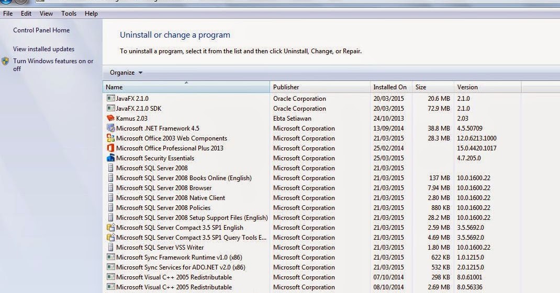This screenshot has height=293, width=560.
Task: Click size value 7.94 MB
Action: (439, 188)
